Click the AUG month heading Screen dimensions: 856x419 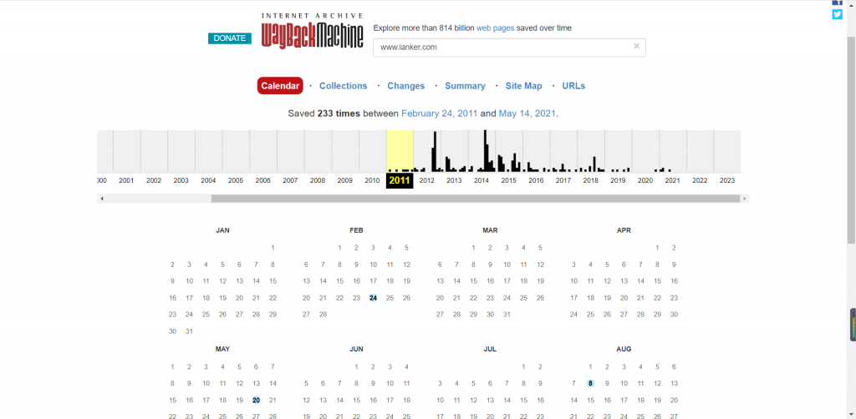(624, 349)
